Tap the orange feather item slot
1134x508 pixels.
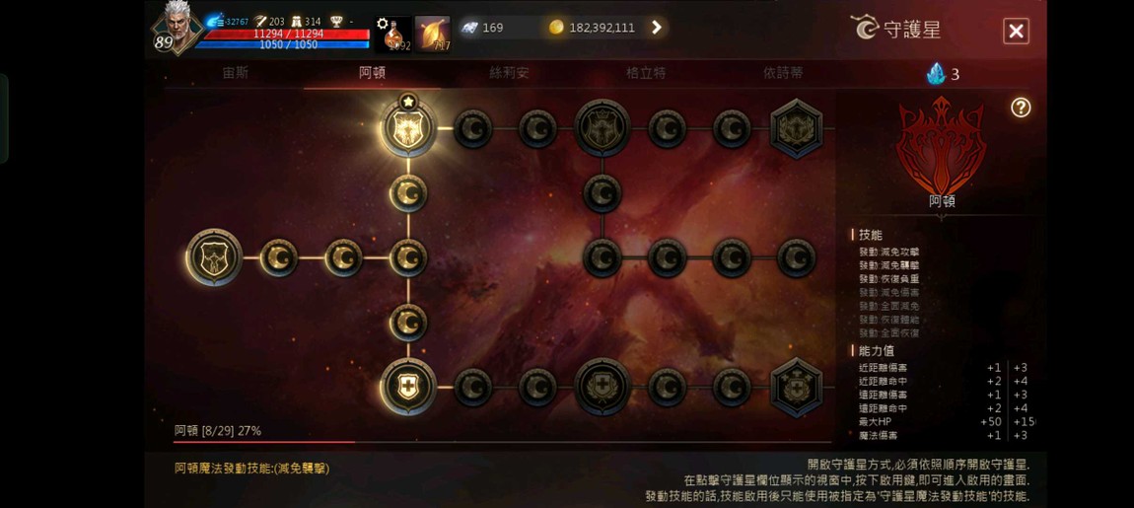[x=433, y=34]
